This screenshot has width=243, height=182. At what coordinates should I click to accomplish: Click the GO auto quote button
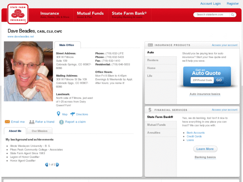tap(219, 80)
